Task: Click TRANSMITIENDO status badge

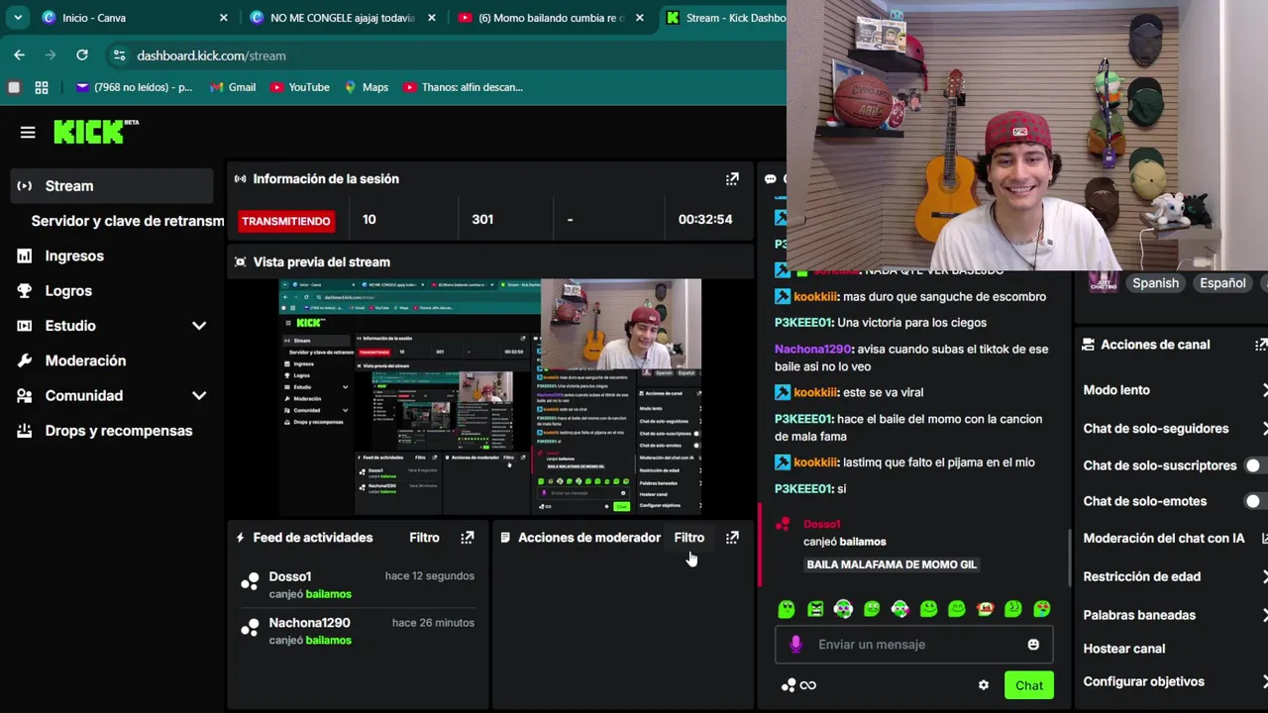Action: pos(285,221)
